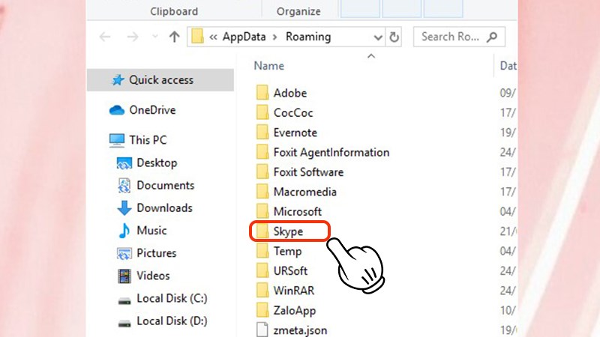
Task: Click the zmeta.json file icon
Action: (262, 330)
